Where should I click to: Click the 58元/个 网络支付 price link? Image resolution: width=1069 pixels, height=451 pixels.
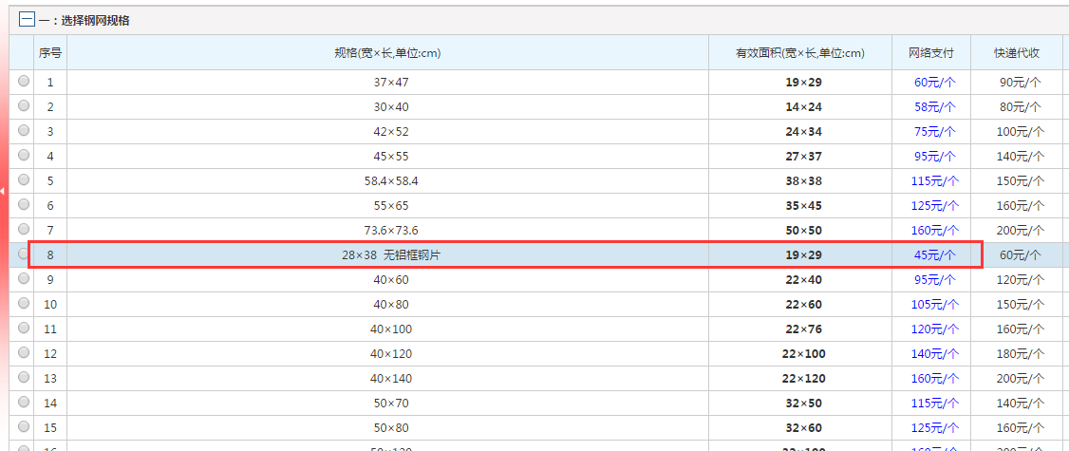935,107
